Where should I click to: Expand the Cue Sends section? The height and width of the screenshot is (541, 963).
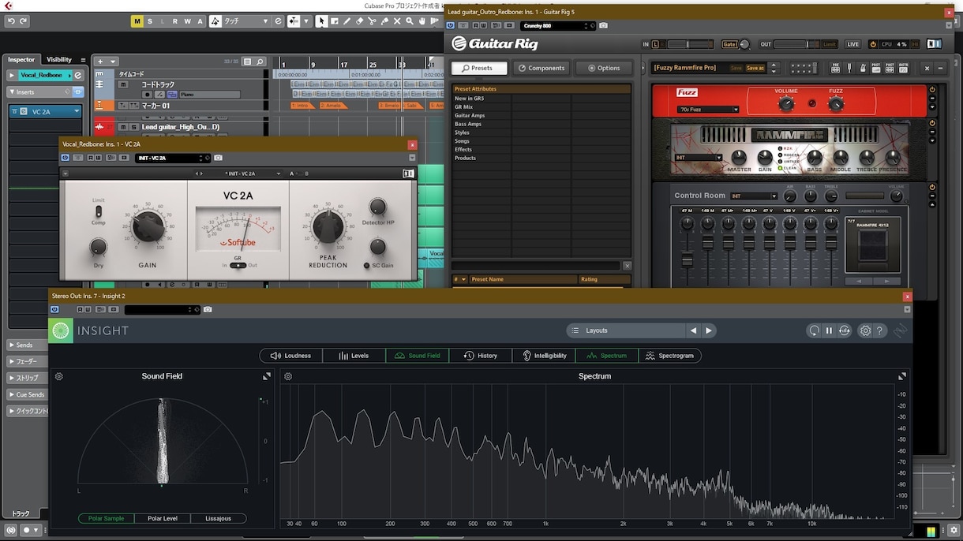(12, 394)
